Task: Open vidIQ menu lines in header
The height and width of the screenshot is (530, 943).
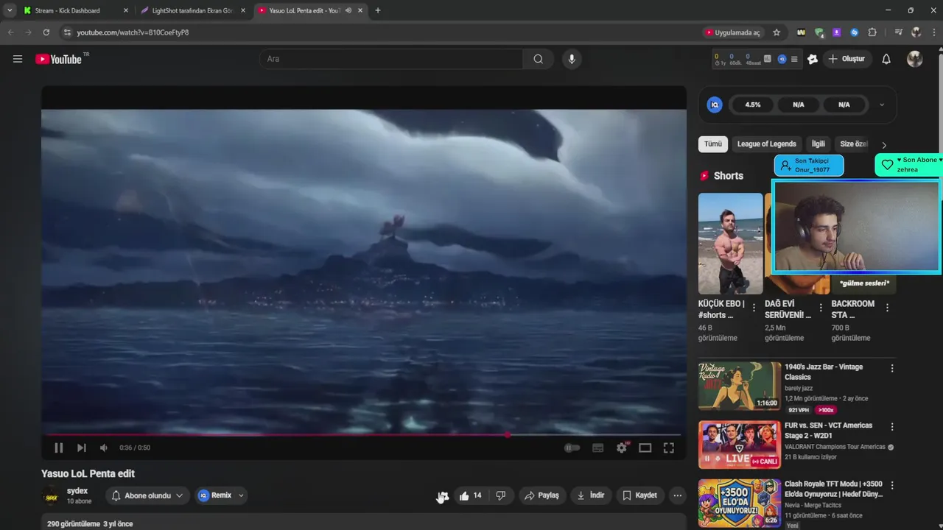Action: (794, 59)
